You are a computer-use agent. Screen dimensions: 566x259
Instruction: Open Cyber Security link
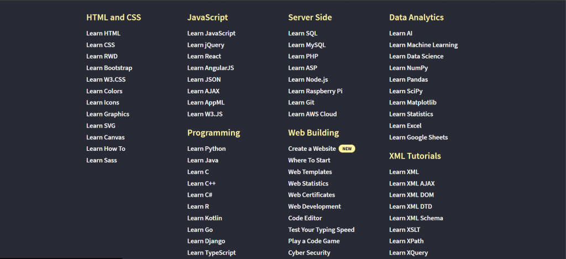pos(309,252)
